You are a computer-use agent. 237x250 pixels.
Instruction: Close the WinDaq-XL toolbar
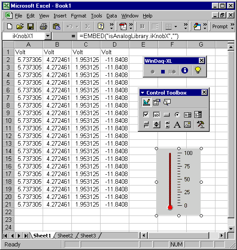point(202,60)
